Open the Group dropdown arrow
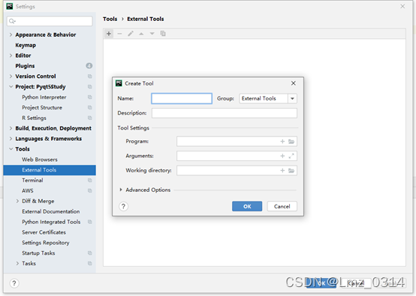The image size is (416, 296). (x=292, y=98)
